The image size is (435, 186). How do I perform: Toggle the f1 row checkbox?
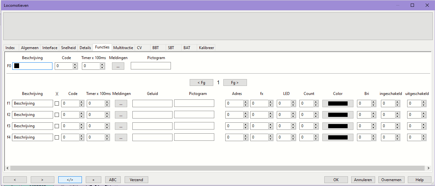(x=57, y=104)
